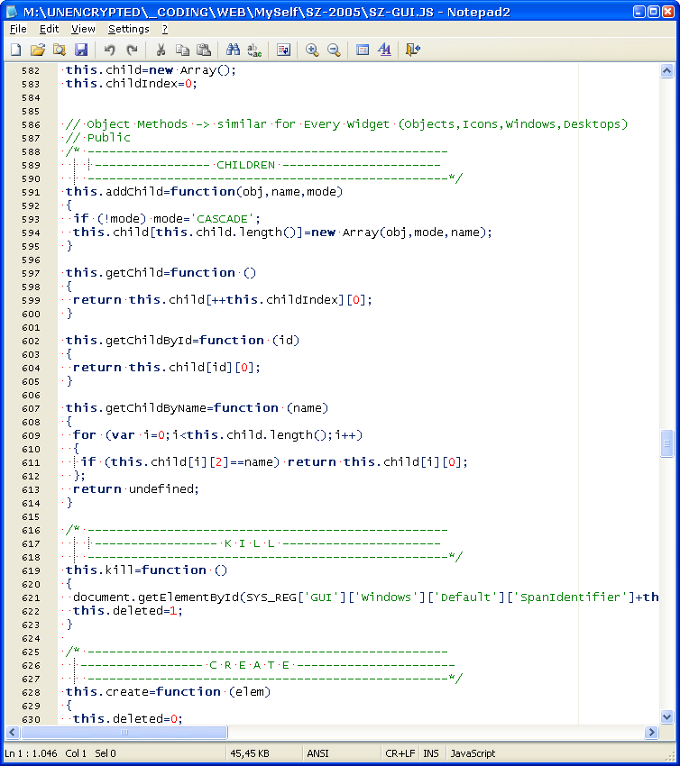Screen dimensions: 680x766
Task: Paste from clipboard toolbar icon
Action: 203,50
